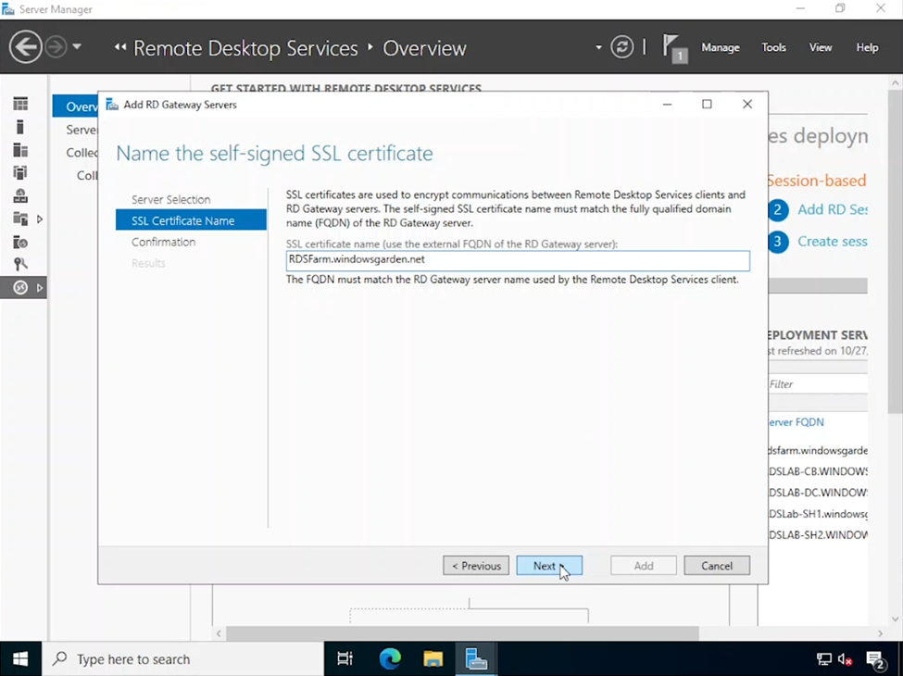Viewport: 903px width, 676px height.
Task: Expand the Remote Desktop Services sidebar arrow
Action: (39, 288)
